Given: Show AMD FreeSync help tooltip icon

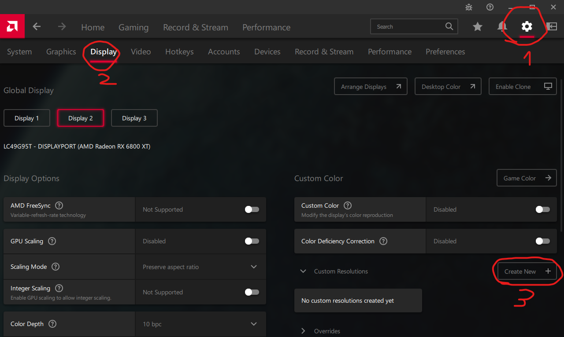Looking at the screenshot, I should click(x=59, y=205).
